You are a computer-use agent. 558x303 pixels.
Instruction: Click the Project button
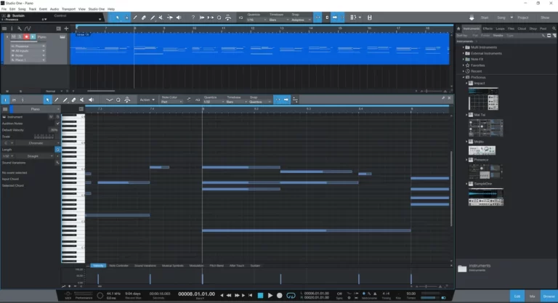(x=523, y=17)
